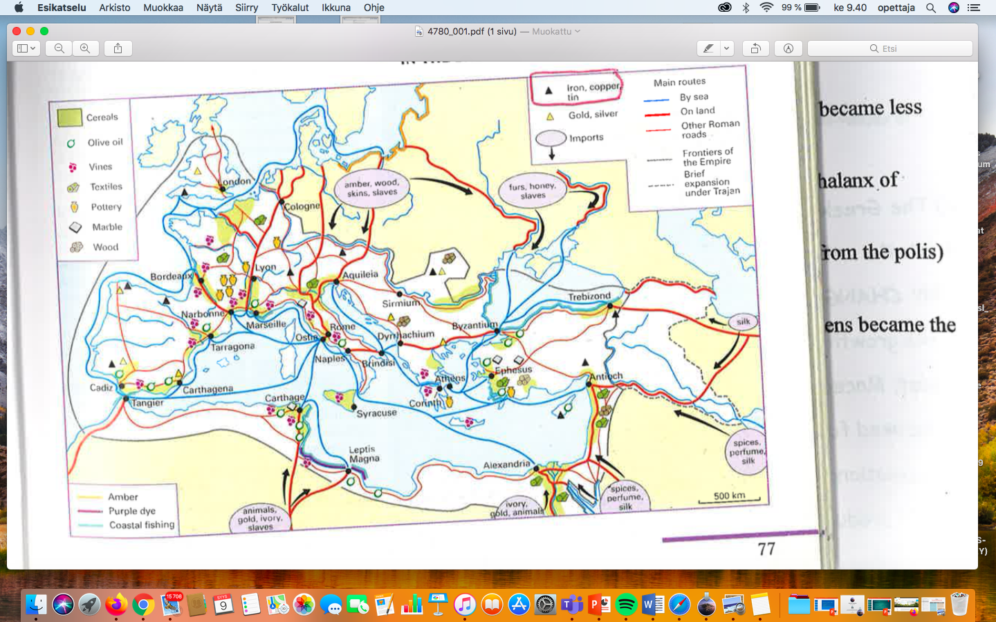The height and width of the screenshot is (622, 996).
Task: Click the Etsi search field
Action: [889, 48]
